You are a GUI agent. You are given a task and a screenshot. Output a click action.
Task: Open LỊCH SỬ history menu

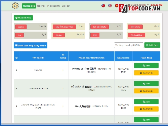pos(66,6)
